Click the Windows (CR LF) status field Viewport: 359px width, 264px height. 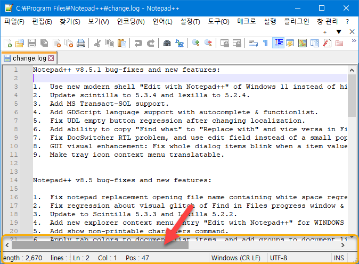(x=236, y=258)
